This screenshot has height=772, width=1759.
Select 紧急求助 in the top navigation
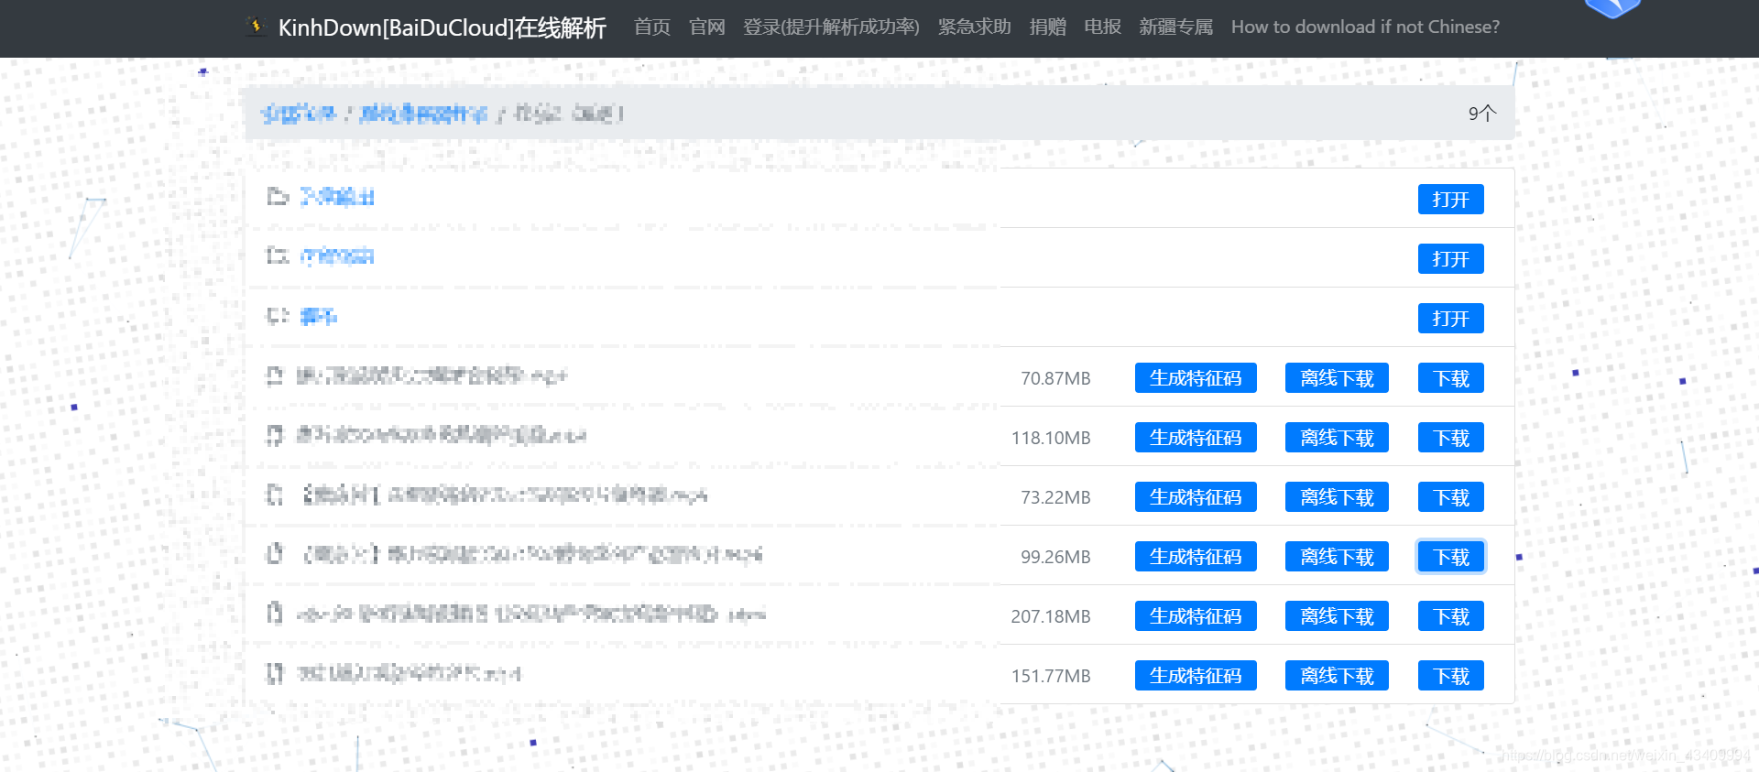point(974,27)
